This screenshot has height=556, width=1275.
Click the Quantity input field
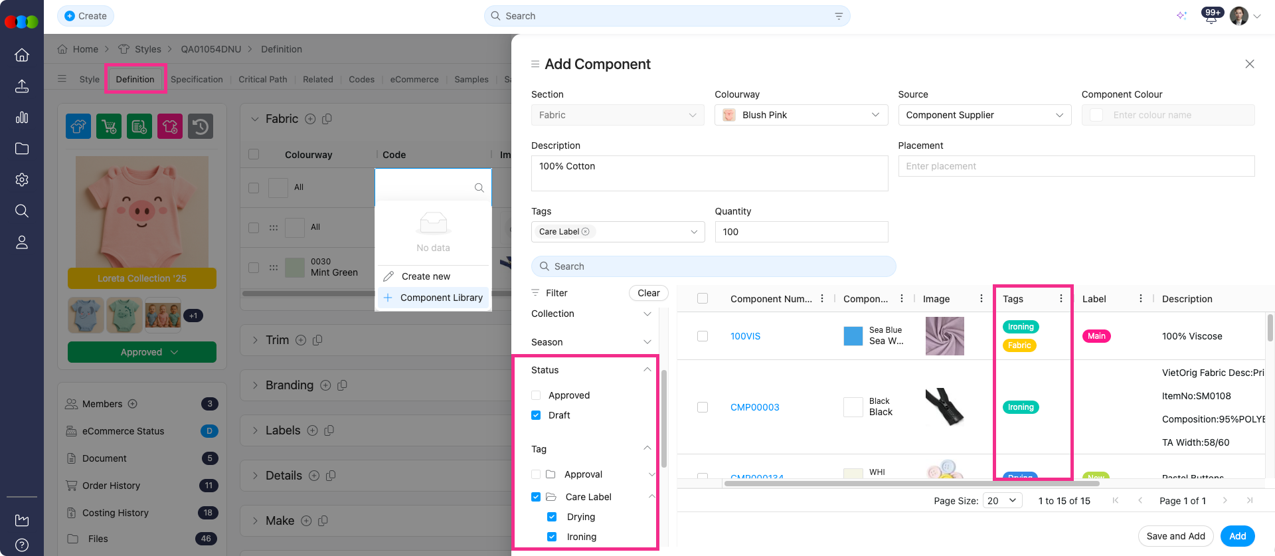coord(801,232)
